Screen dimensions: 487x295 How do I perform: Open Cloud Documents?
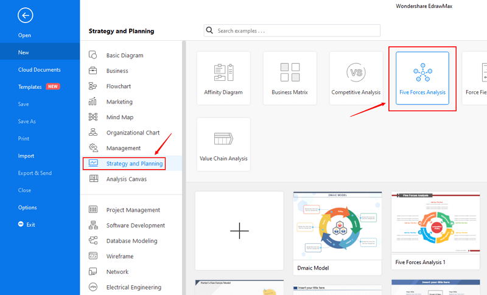pos(40,69)
